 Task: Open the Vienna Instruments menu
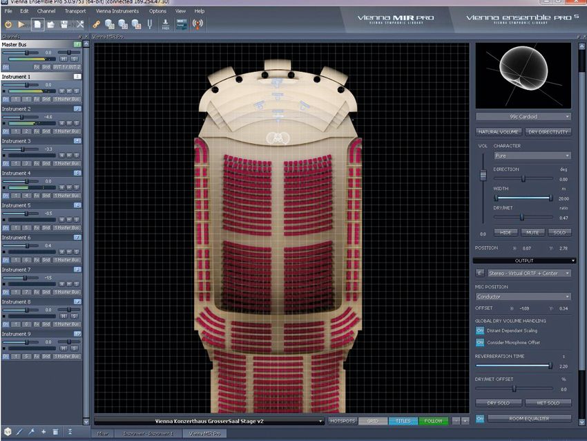pyautogui.click(x=117, y=11)
